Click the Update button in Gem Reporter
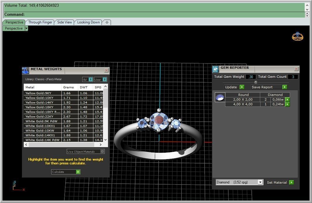The image size is (312, 203). click(234, 87)
